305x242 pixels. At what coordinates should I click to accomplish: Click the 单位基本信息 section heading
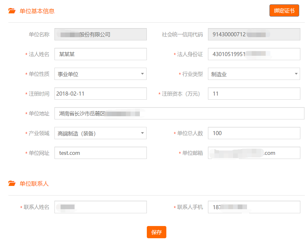click(37, 11)
